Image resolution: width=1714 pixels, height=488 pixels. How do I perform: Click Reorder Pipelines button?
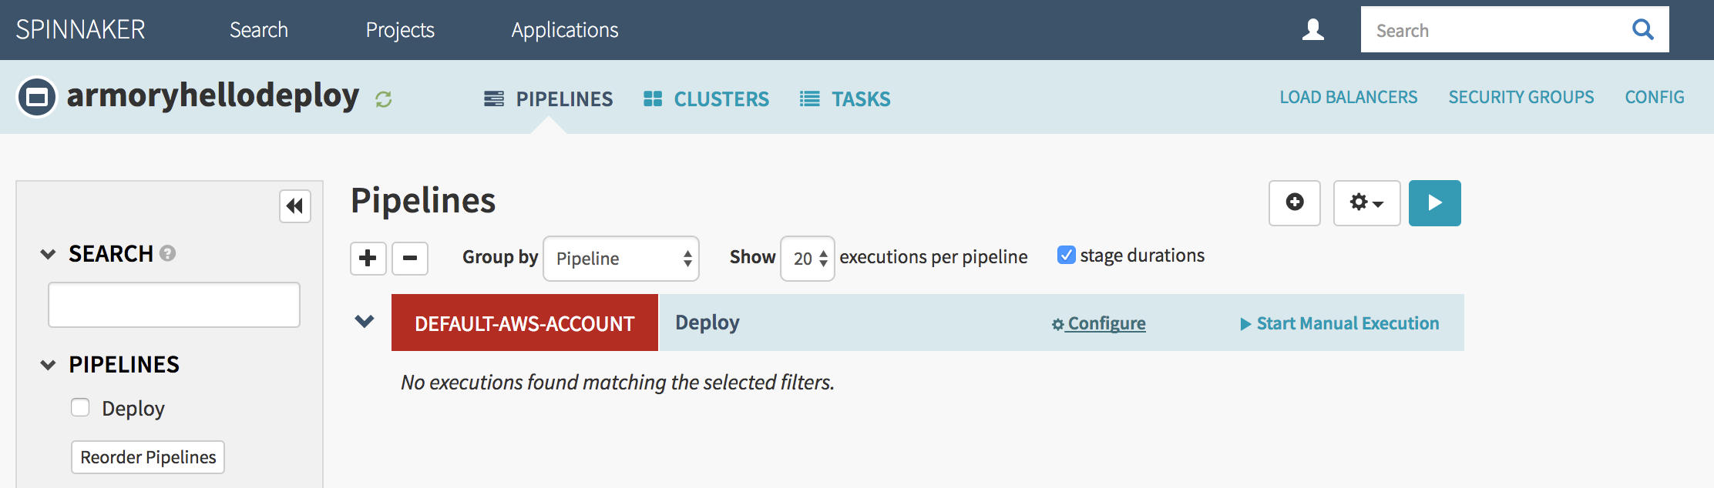[x=148, y=457]
